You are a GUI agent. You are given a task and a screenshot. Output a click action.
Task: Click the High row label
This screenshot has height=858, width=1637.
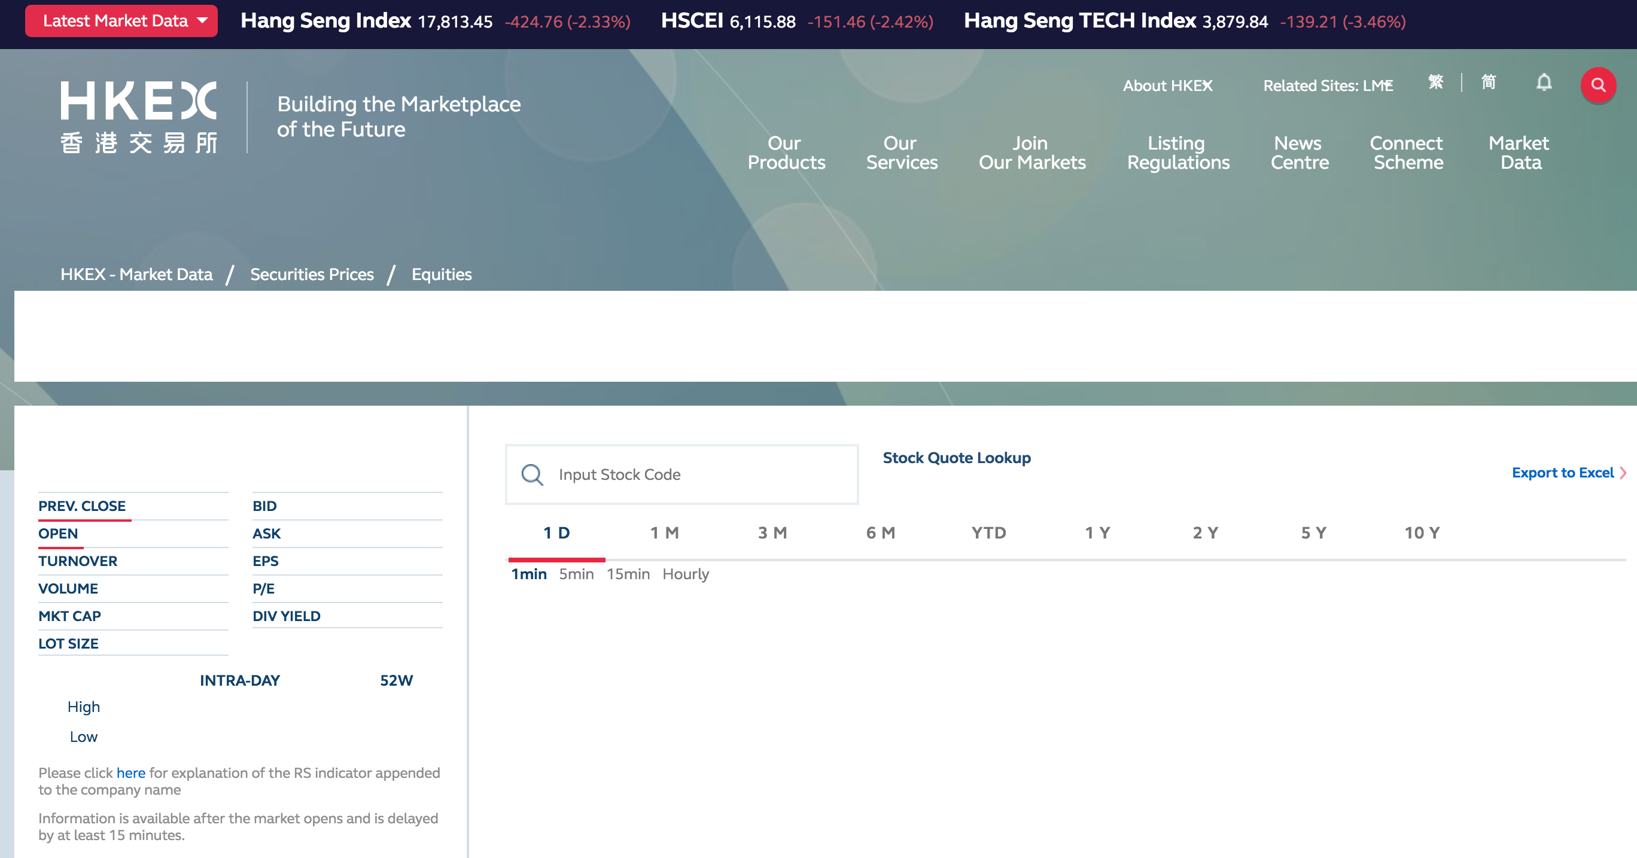pyautogui.click(x=83, y=707)
